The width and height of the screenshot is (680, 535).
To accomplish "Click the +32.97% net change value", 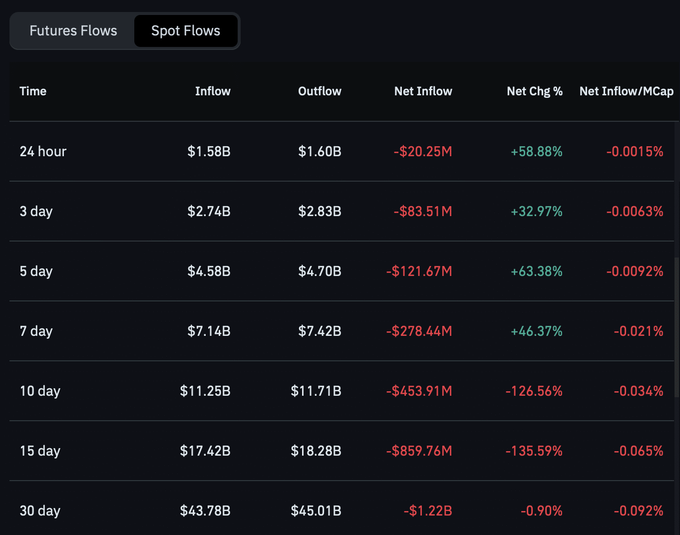I will coord(536,211).
